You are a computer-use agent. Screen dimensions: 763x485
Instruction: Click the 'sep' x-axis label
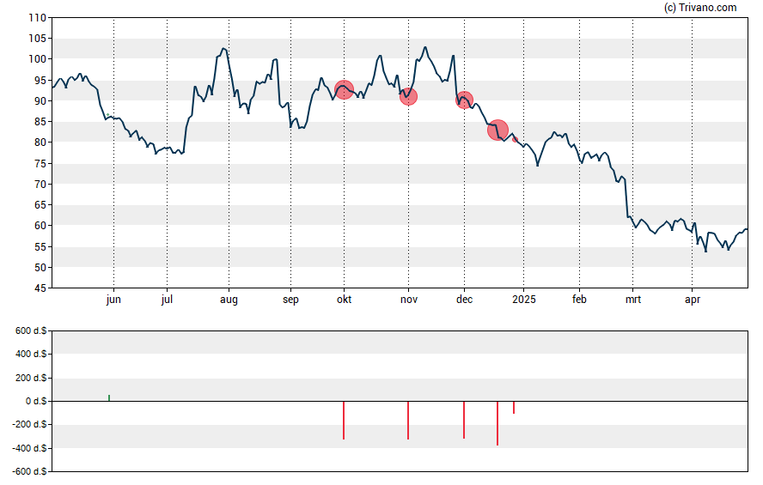(x=290, y=300)
